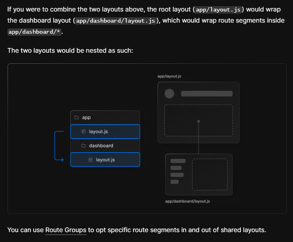
Task: Click 'The two layouts would be nested' sentence
Action: click(x=70, y=50)
